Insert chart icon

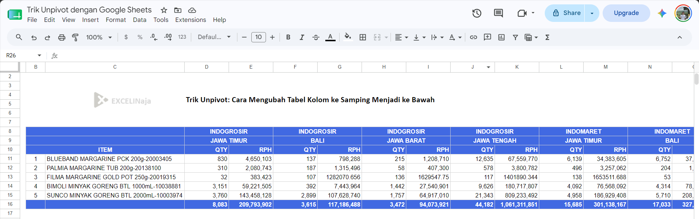tap(502, 37)
